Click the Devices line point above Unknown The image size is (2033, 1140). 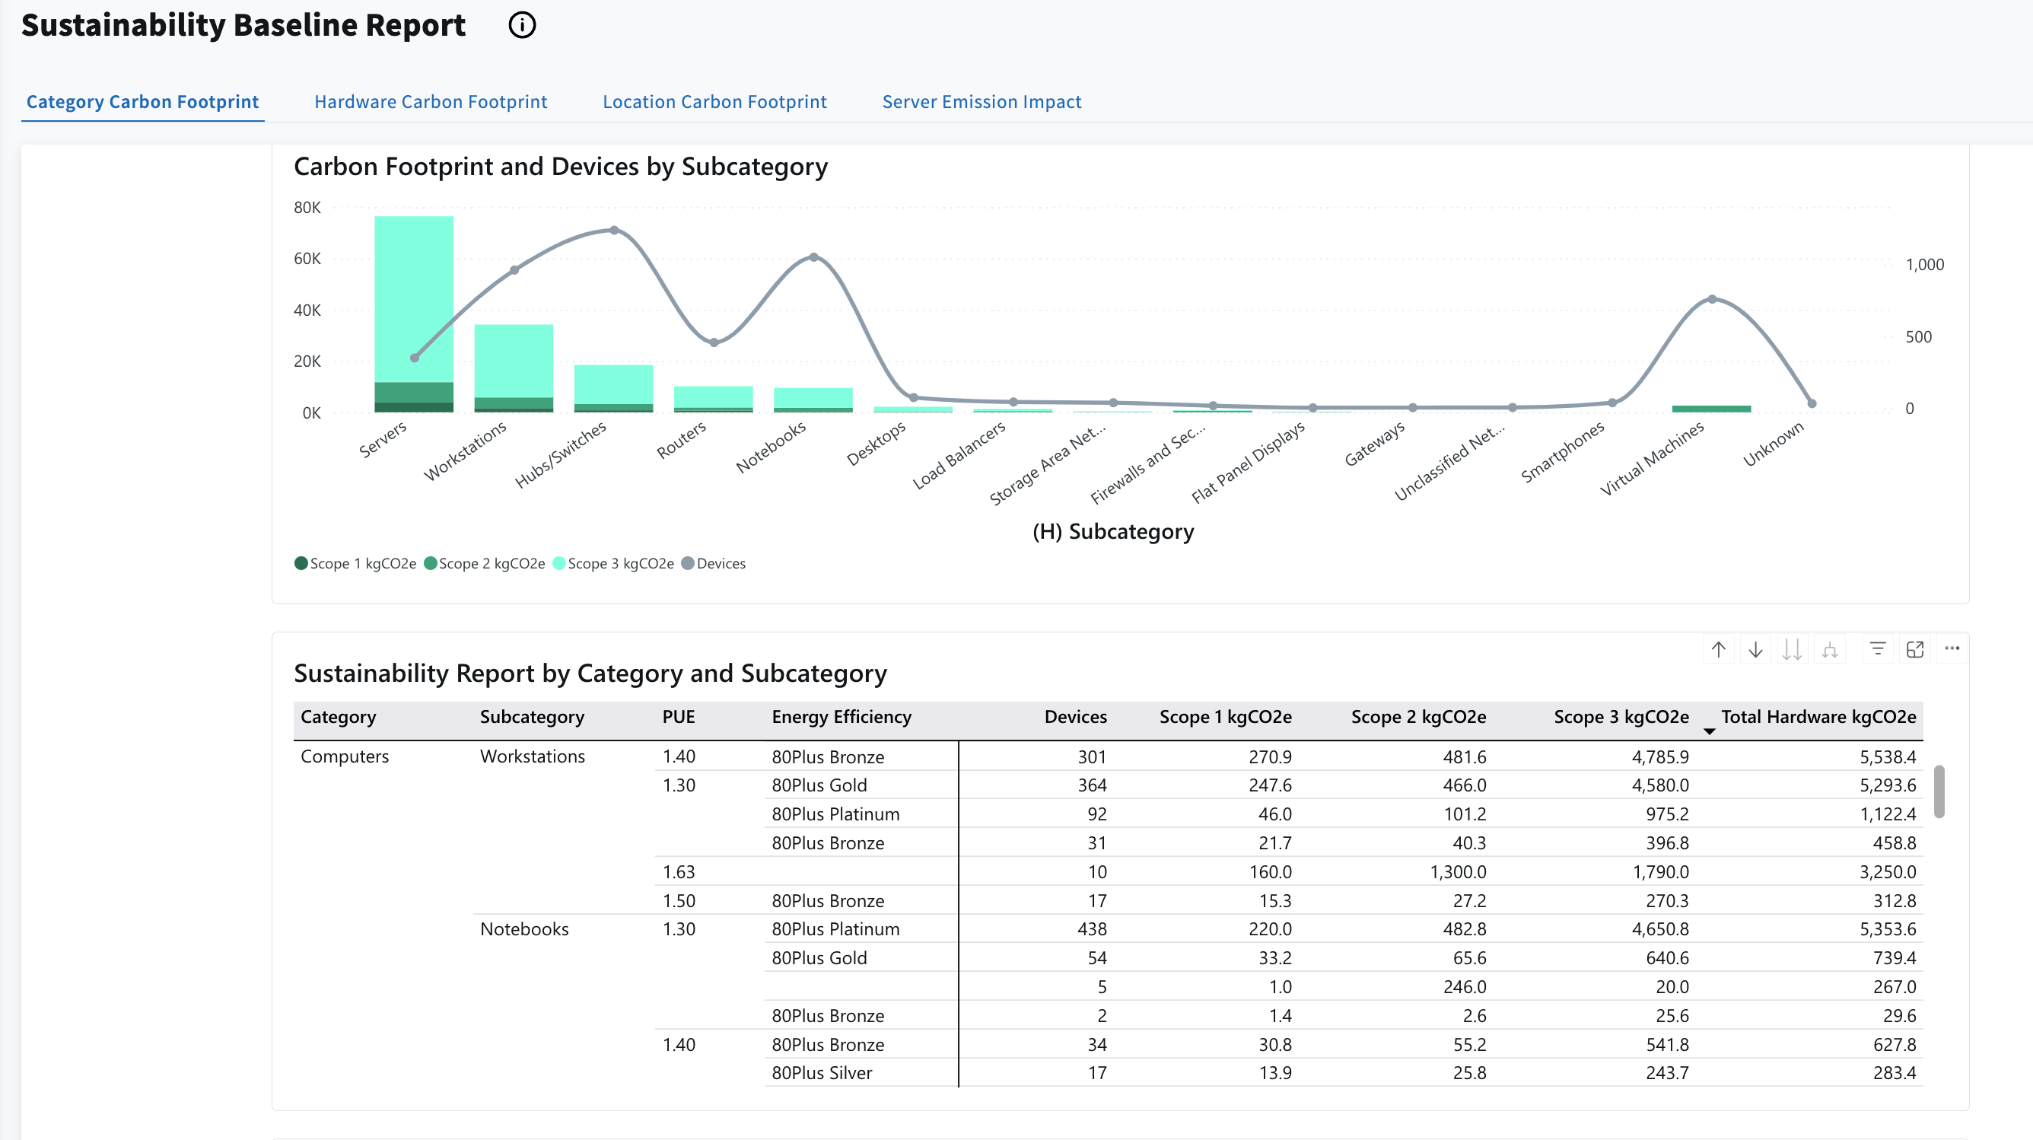(1812, 403)
